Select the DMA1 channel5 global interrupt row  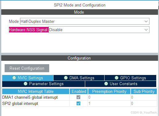coord(79,97)
